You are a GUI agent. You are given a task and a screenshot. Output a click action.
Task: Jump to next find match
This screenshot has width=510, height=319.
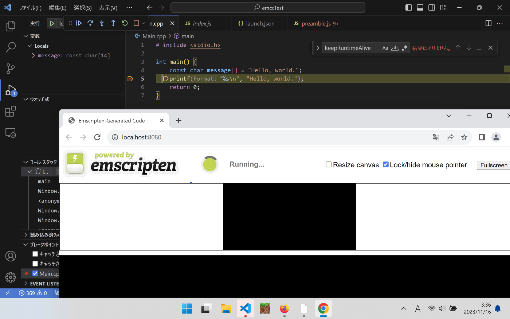coord(469,48)
